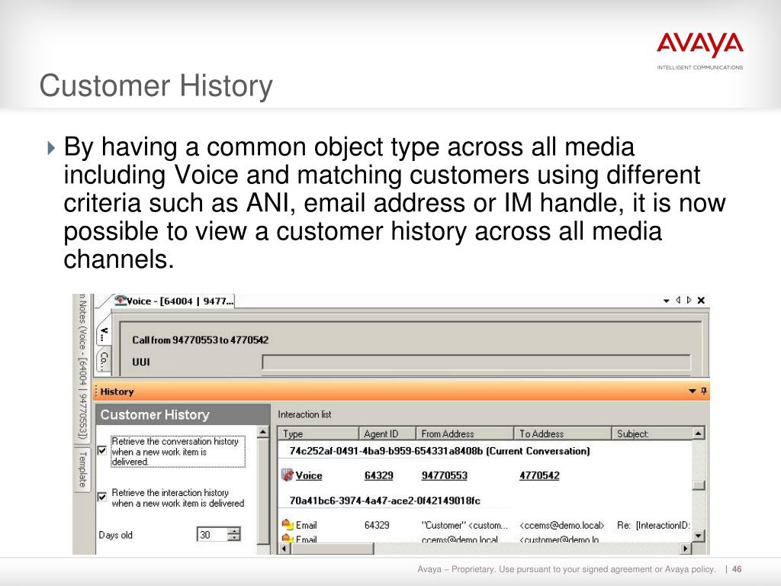Open the History panel dropdown menu

(693, 391)
